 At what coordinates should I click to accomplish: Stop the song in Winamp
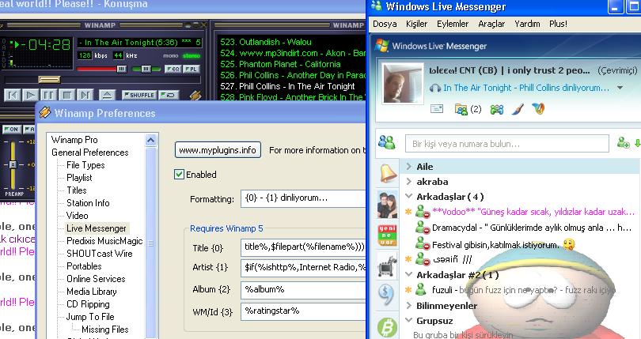[x=66, y=95]
